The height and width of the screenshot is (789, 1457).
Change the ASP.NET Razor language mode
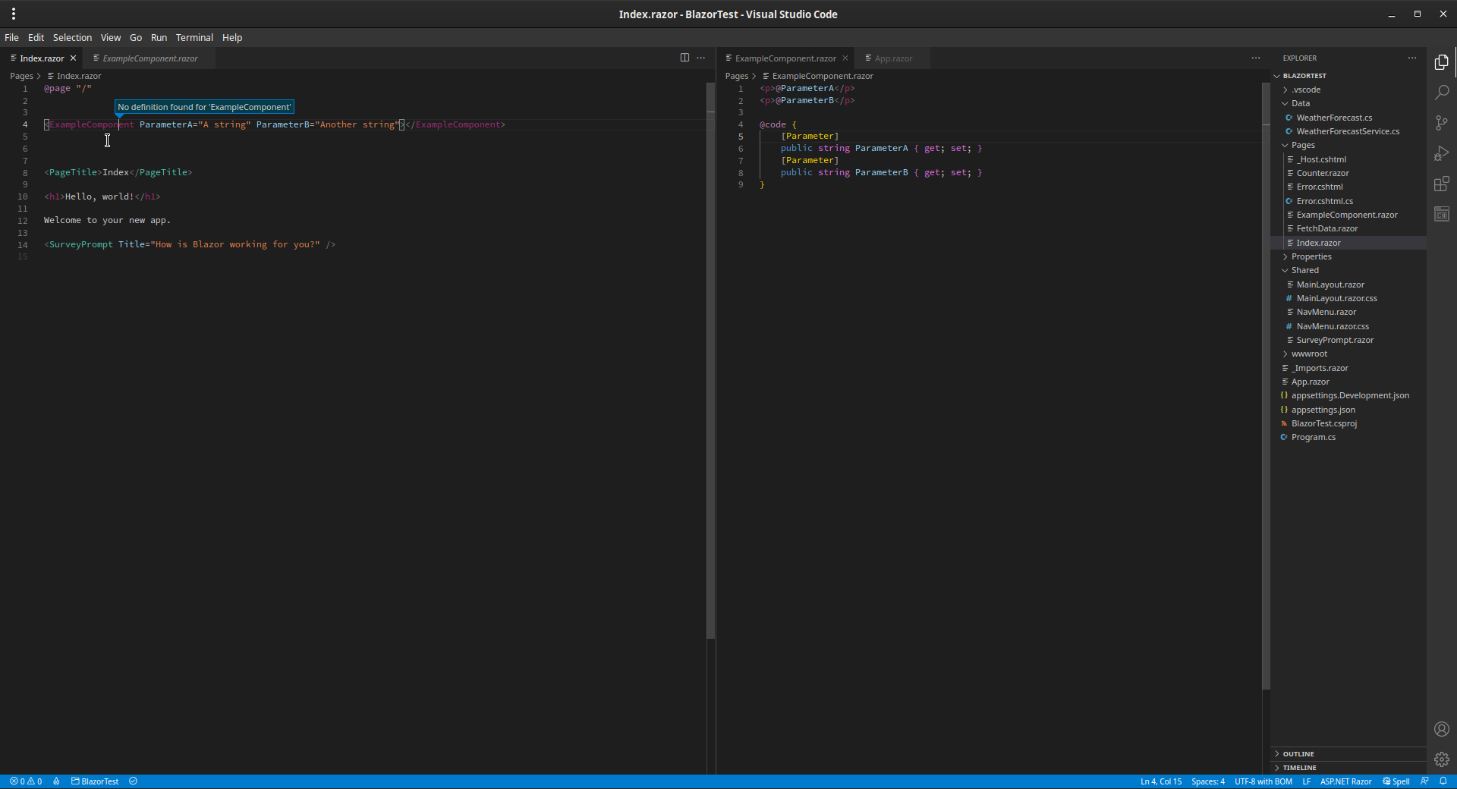pyautogui.click(x=1345, y=781)
